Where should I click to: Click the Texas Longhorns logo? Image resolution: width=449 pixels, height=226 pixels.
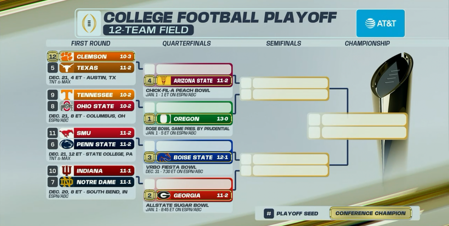(x=66, y=68)
